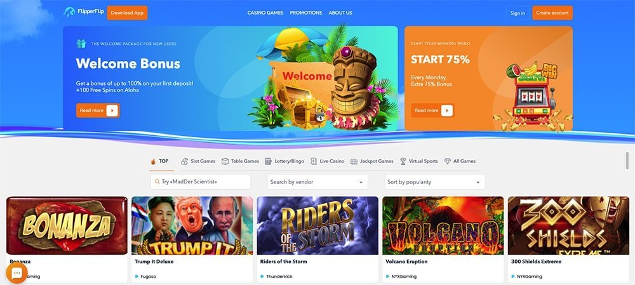Click the search magnifier icon
This screenshot has width=635, height=285.
157,182
